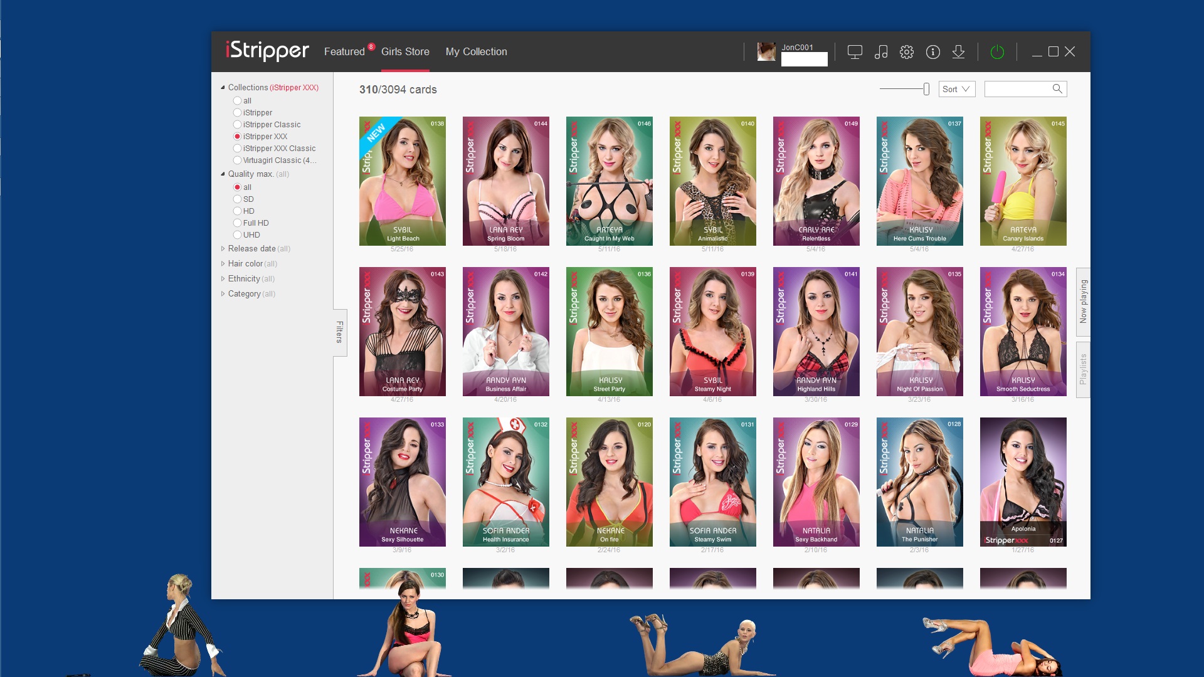
Task: Select iStripper Classic collection radio
Action: [x=237, y=125]
